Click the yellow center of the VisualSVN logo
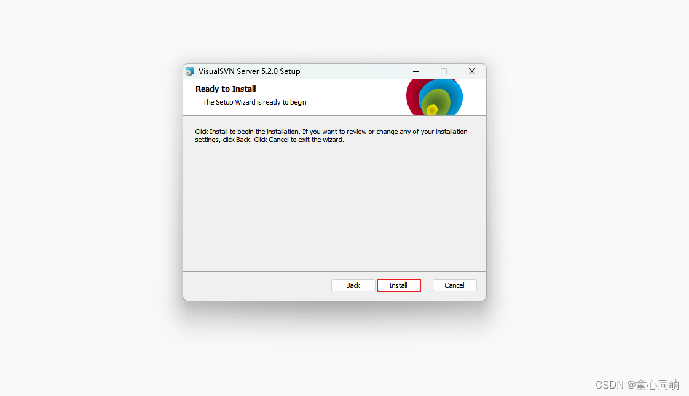The width and height of the screenshot is (689, 396). [x=432, y=109]
